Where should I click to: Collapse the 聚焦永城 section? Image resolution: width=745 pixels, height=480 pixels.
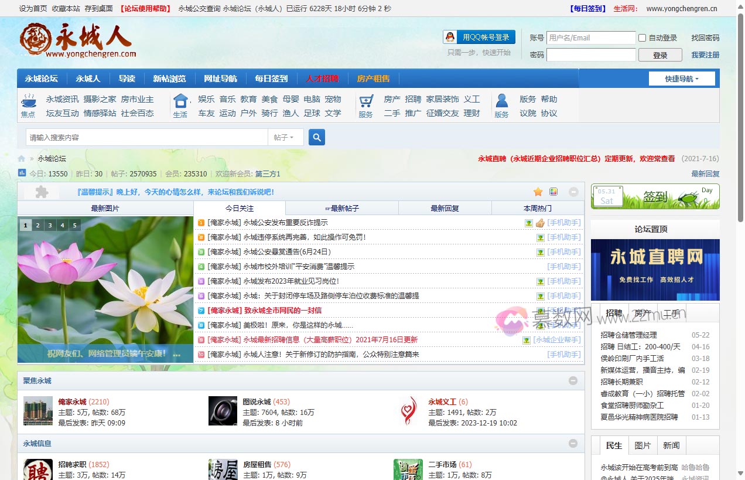point(573,381)
